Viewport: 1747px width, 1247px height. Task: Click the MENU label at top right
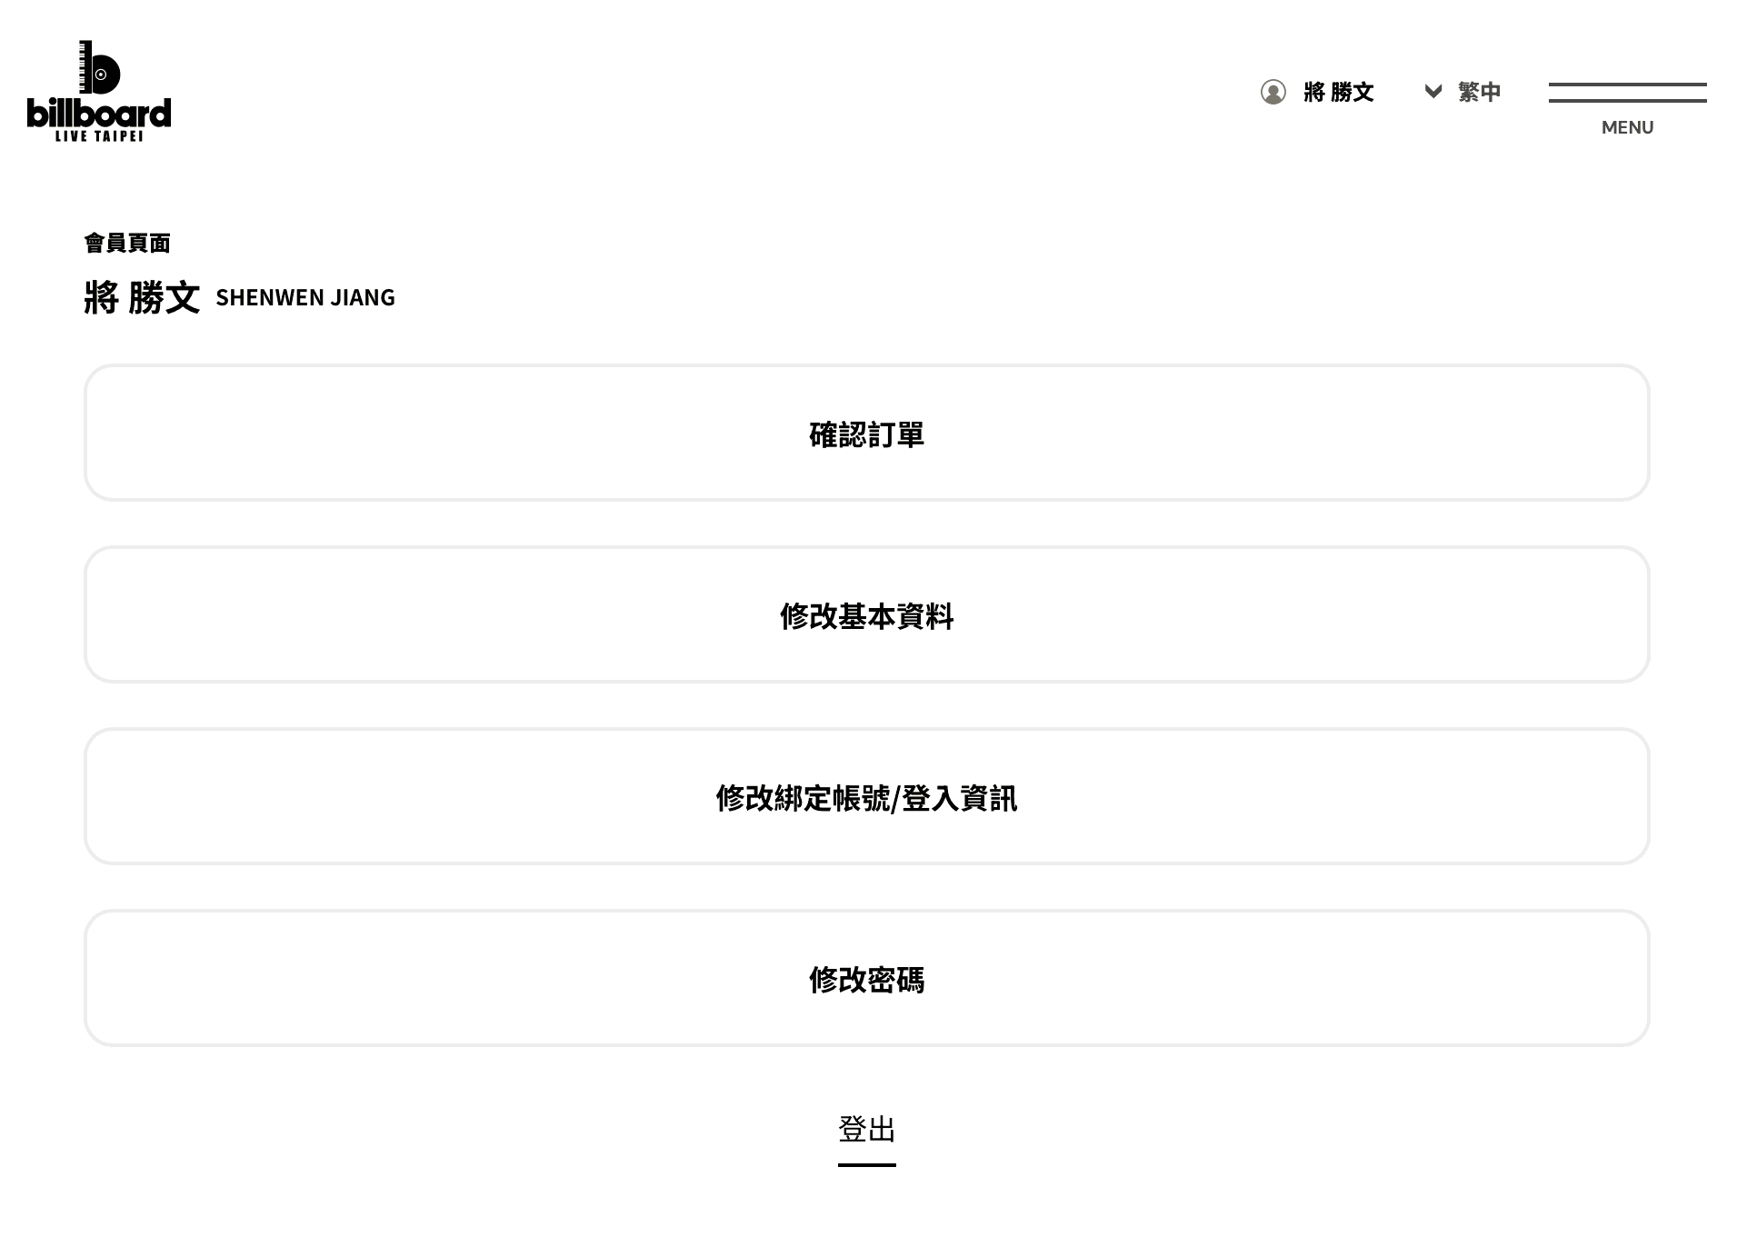pyautogui.click(x=1627, y=127)
